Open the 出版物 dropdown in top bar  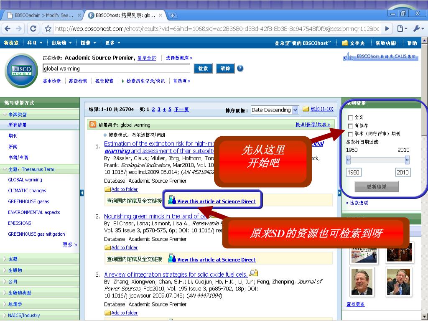tap(61, 43)
